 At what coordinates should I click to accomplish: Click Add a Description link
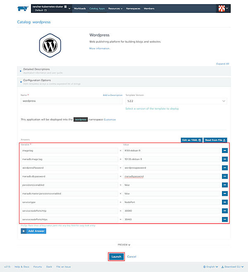click(x=112, y=95)
